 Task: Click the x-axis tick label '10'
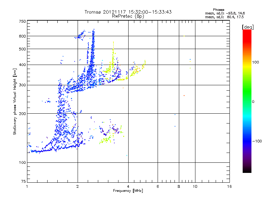[x=195, y=186]
